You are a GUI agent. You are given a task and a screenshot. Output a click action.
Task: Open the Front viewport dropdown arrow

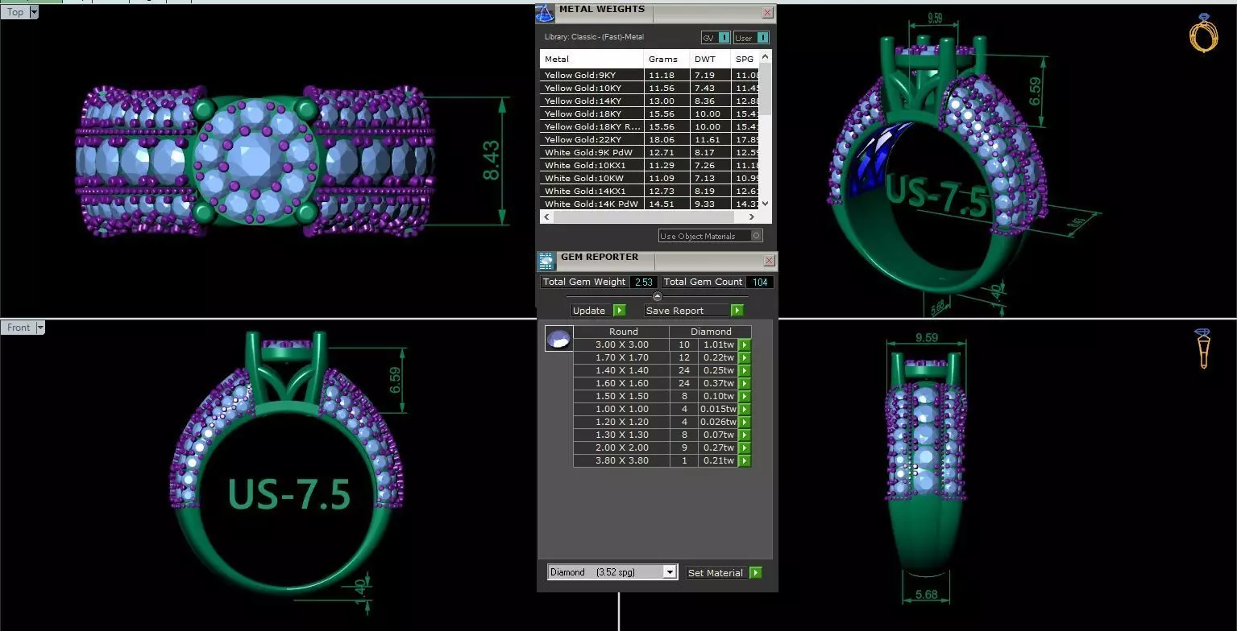[39, 328]
